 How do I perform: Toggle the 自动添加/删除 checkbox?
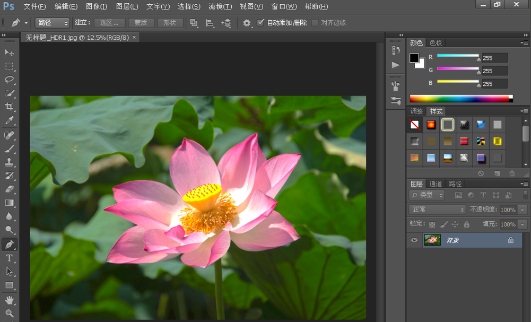click(260, 23)
